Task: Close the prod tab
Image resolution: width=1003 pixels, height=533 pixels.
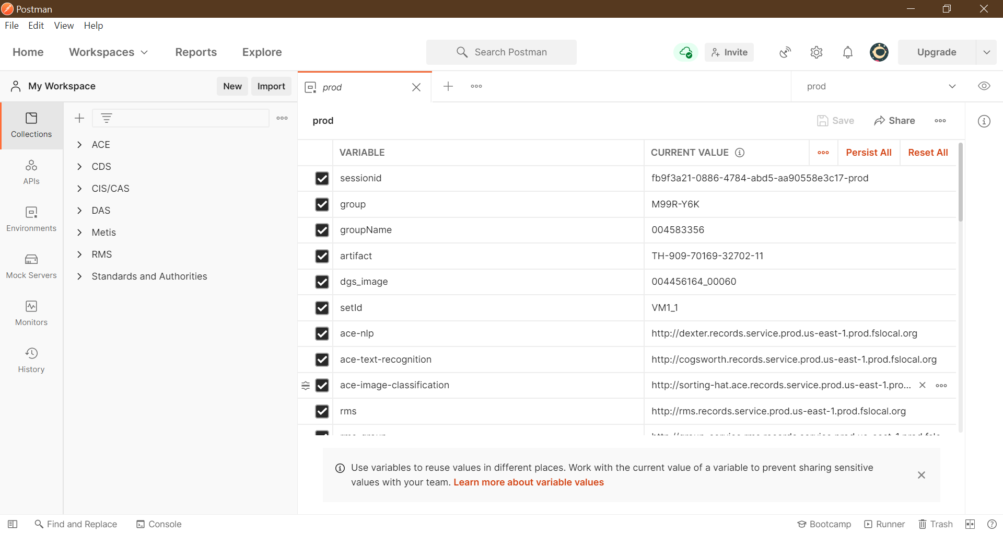Action: click(416, 87)
